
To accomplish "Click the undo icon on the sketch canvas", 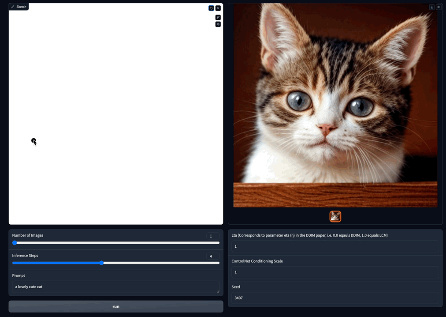I will 211,8.
